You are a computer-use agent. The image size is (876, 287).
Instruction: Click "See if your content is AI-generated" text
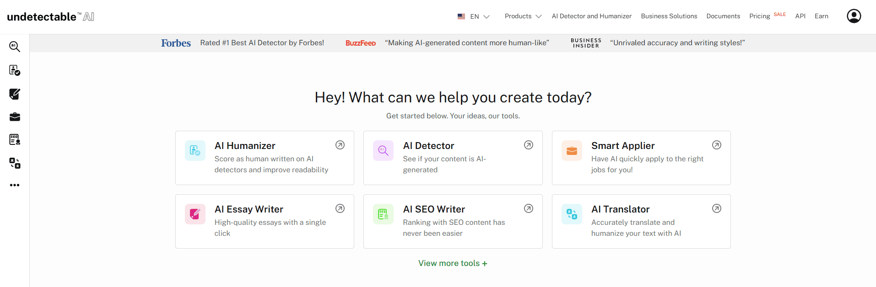point(444,165)
